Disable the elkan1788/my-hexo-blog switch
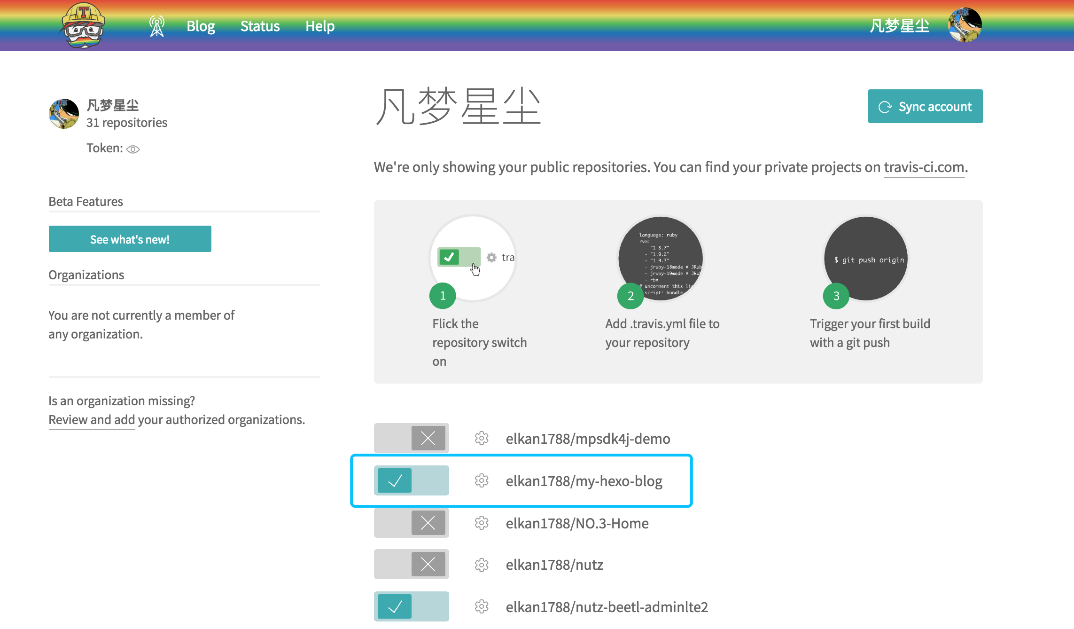1074x629 pixels. 412,480
